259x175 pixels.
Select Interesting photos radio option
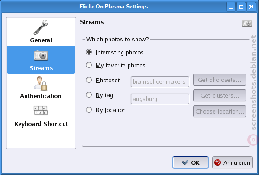[89, 52]
